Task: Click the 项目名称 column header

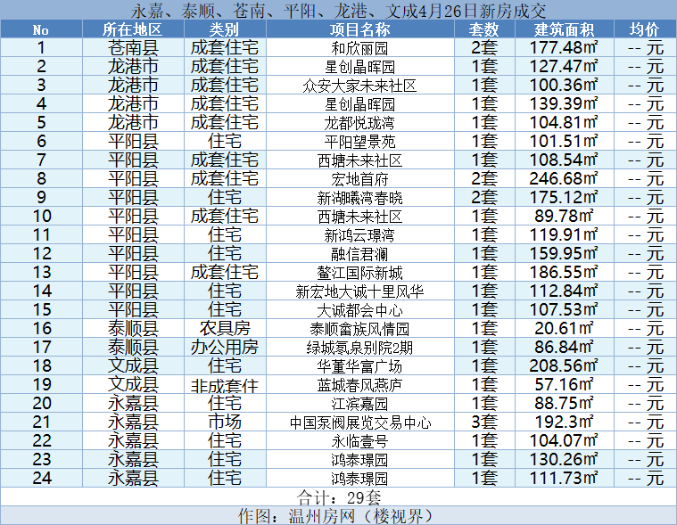Action: click(359, 29)
